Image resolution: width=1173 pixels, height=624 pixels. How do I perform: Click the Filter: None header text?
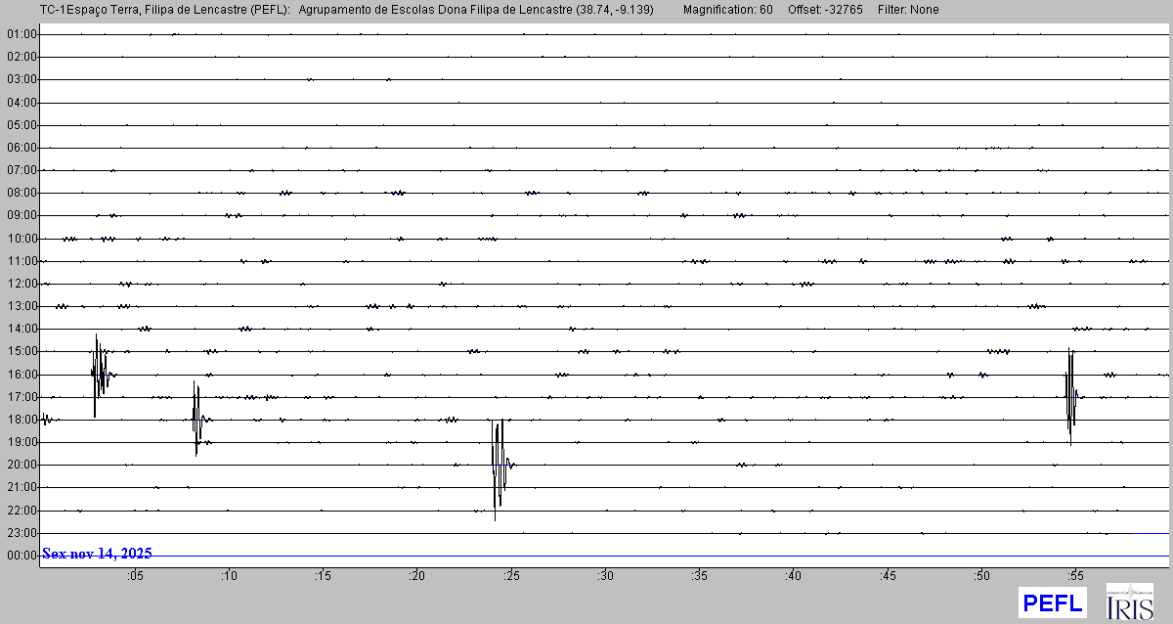pyautogui.click(x=908, y=10)
